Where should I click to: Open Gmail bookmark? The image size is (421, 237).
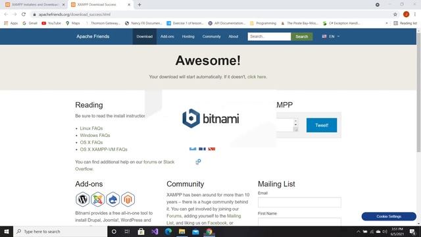pyautogui.click(x=30, y=23)
